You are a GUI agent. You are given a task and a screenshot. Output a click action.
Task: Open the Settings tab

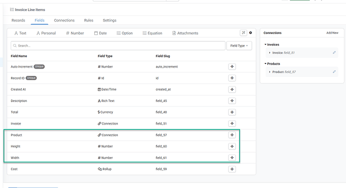109,20
